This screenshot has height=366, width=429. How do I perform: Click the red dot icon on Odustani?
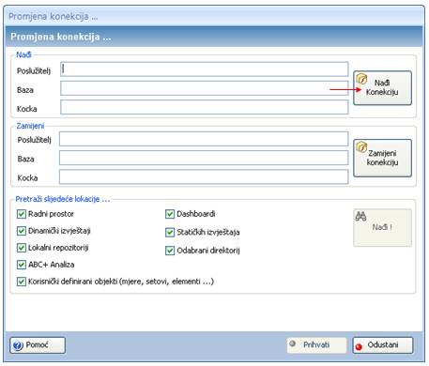click(359, 346)
